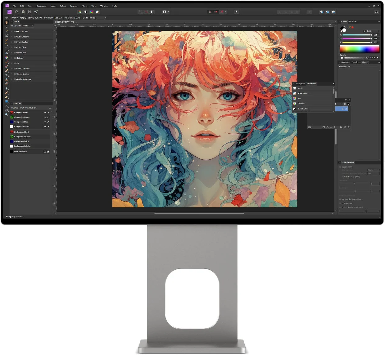Enable the Gaussian Blur effect checkbox
The width and height of the screenshot is (385, 355).
(x=15, y=31)
